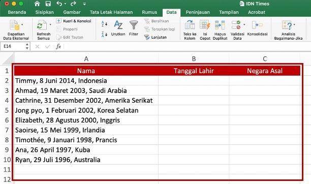Click the Negara Asal header cell

coord(265,71)
